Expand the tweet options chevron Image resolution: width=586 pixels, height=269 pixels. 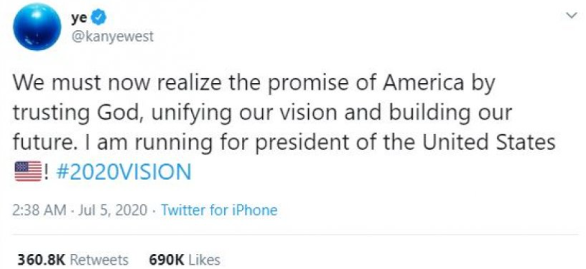click(571, 16)
